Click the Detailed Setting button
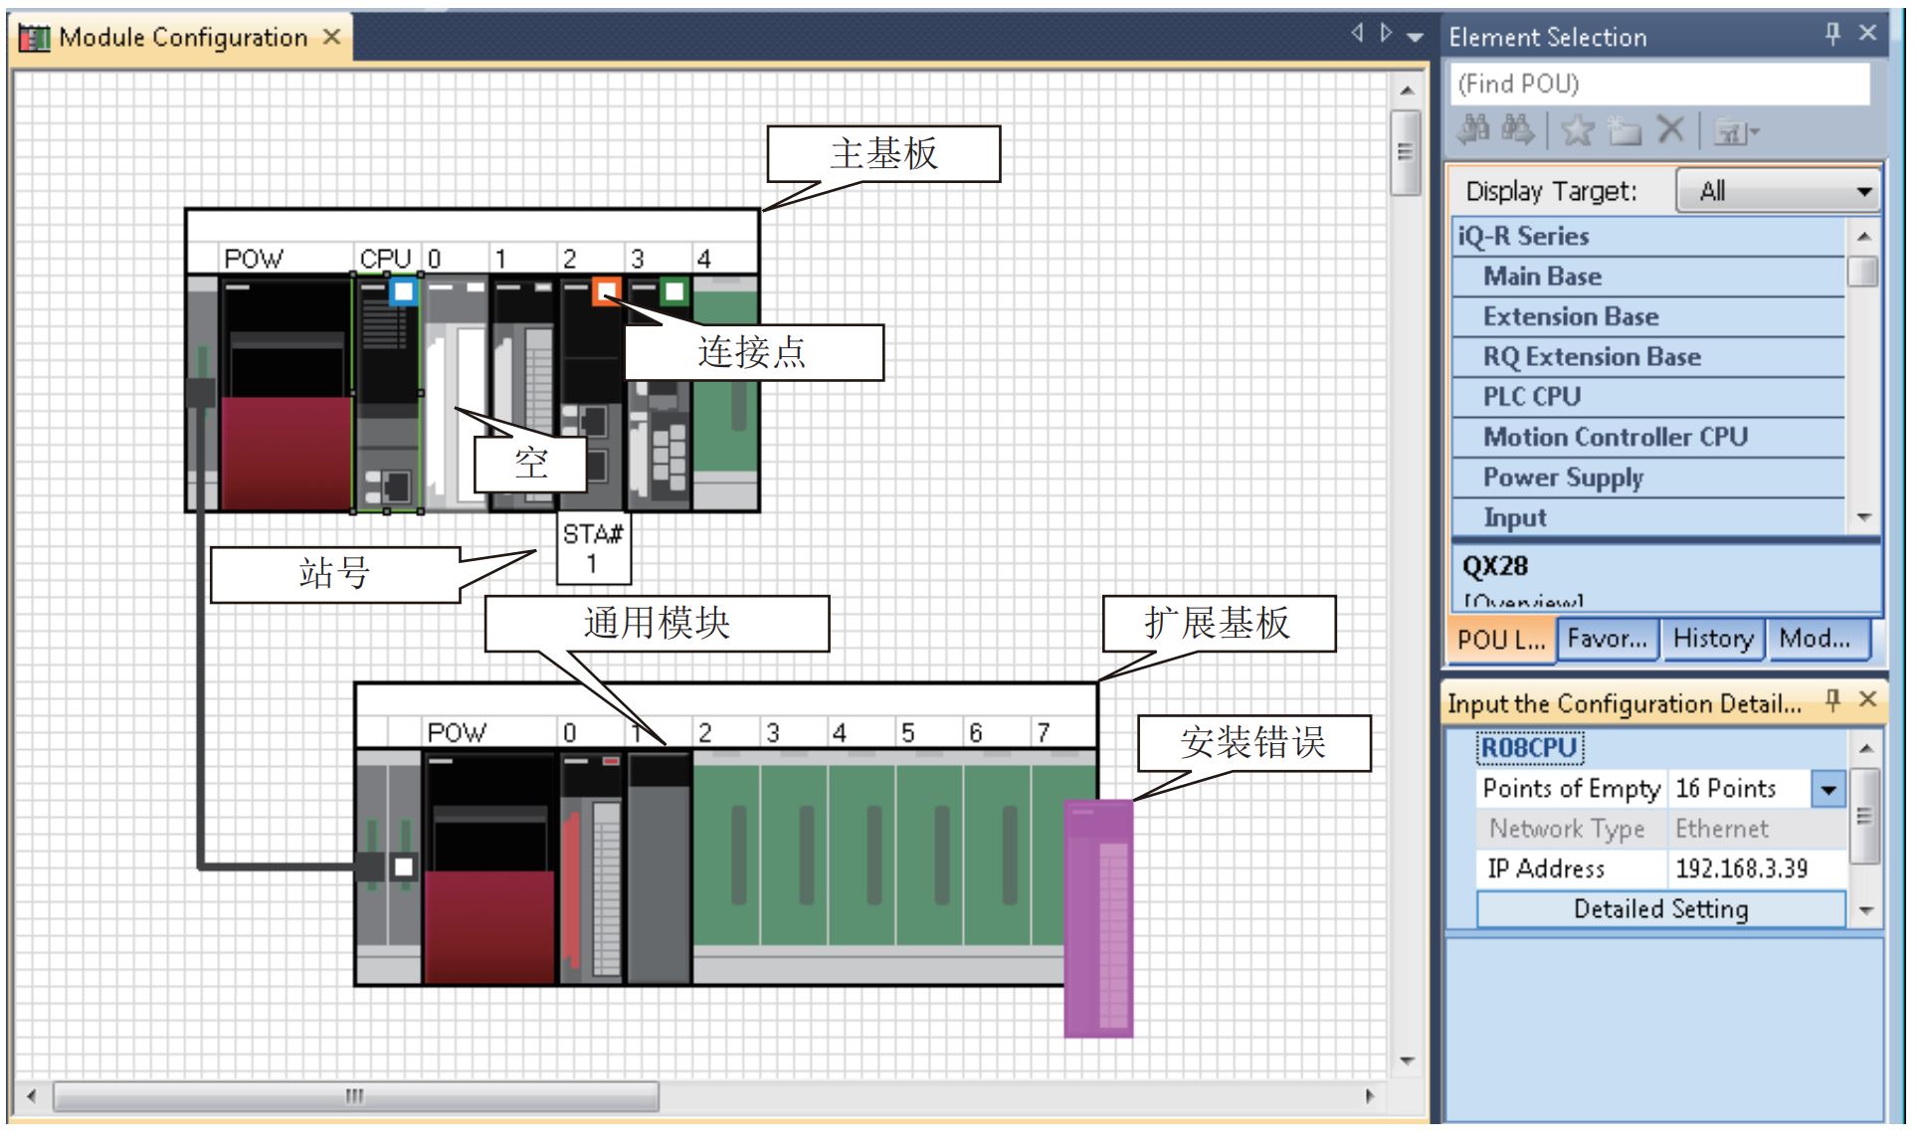Screen dimensions: 1920x1148 1659,909
